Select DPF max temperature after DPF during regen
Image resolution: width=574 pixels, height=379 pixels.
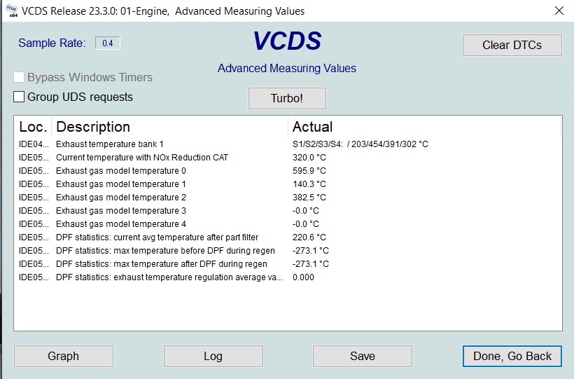coord(288,264)
